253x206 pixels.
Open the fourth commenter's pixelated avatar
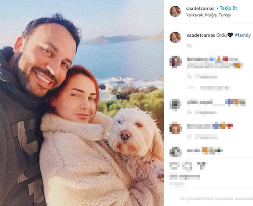[x=175, y=152]
